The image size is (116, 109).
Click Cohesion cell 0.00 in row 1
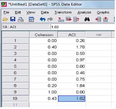[x=44, y=41]
